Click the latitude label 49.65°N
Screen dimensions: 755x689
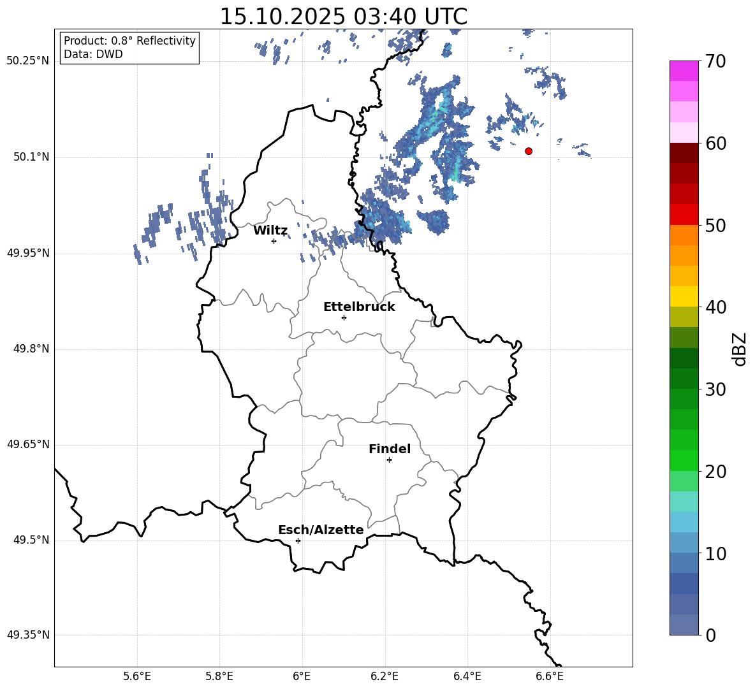(x=28, y=444)
